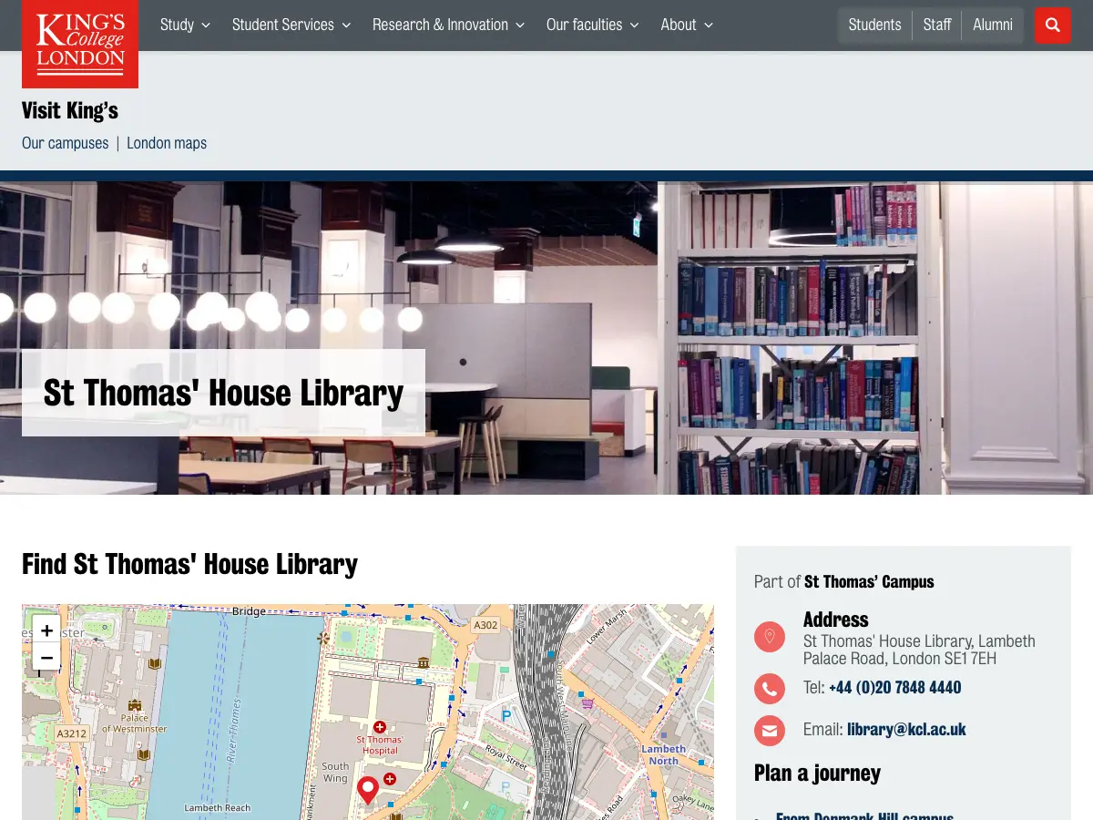Click the Address heading in sidebar
The height and width of the screenshot is (820, 1093).
click(835, 620)
